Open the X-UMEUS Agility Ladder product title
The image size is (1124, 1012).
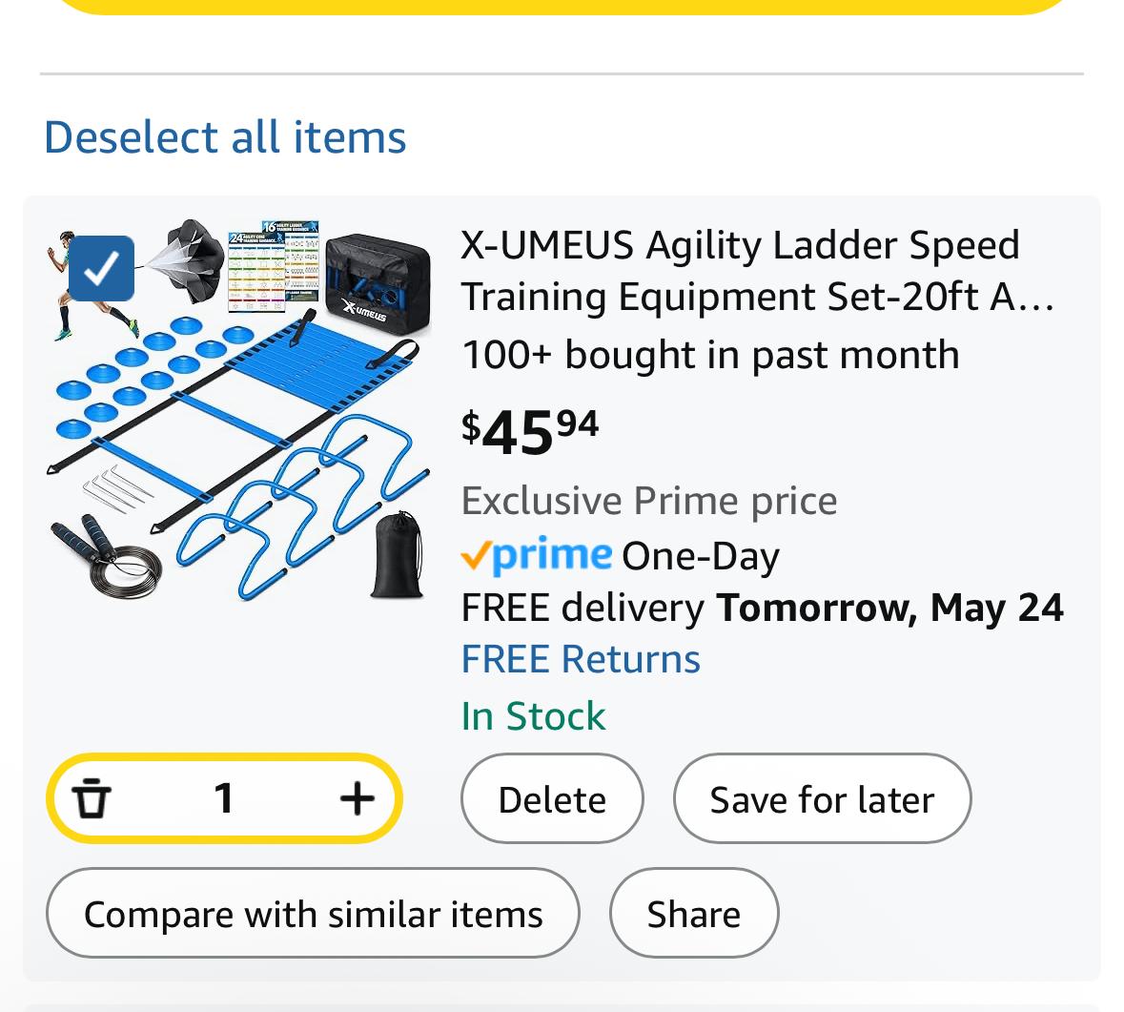point(758,270)
